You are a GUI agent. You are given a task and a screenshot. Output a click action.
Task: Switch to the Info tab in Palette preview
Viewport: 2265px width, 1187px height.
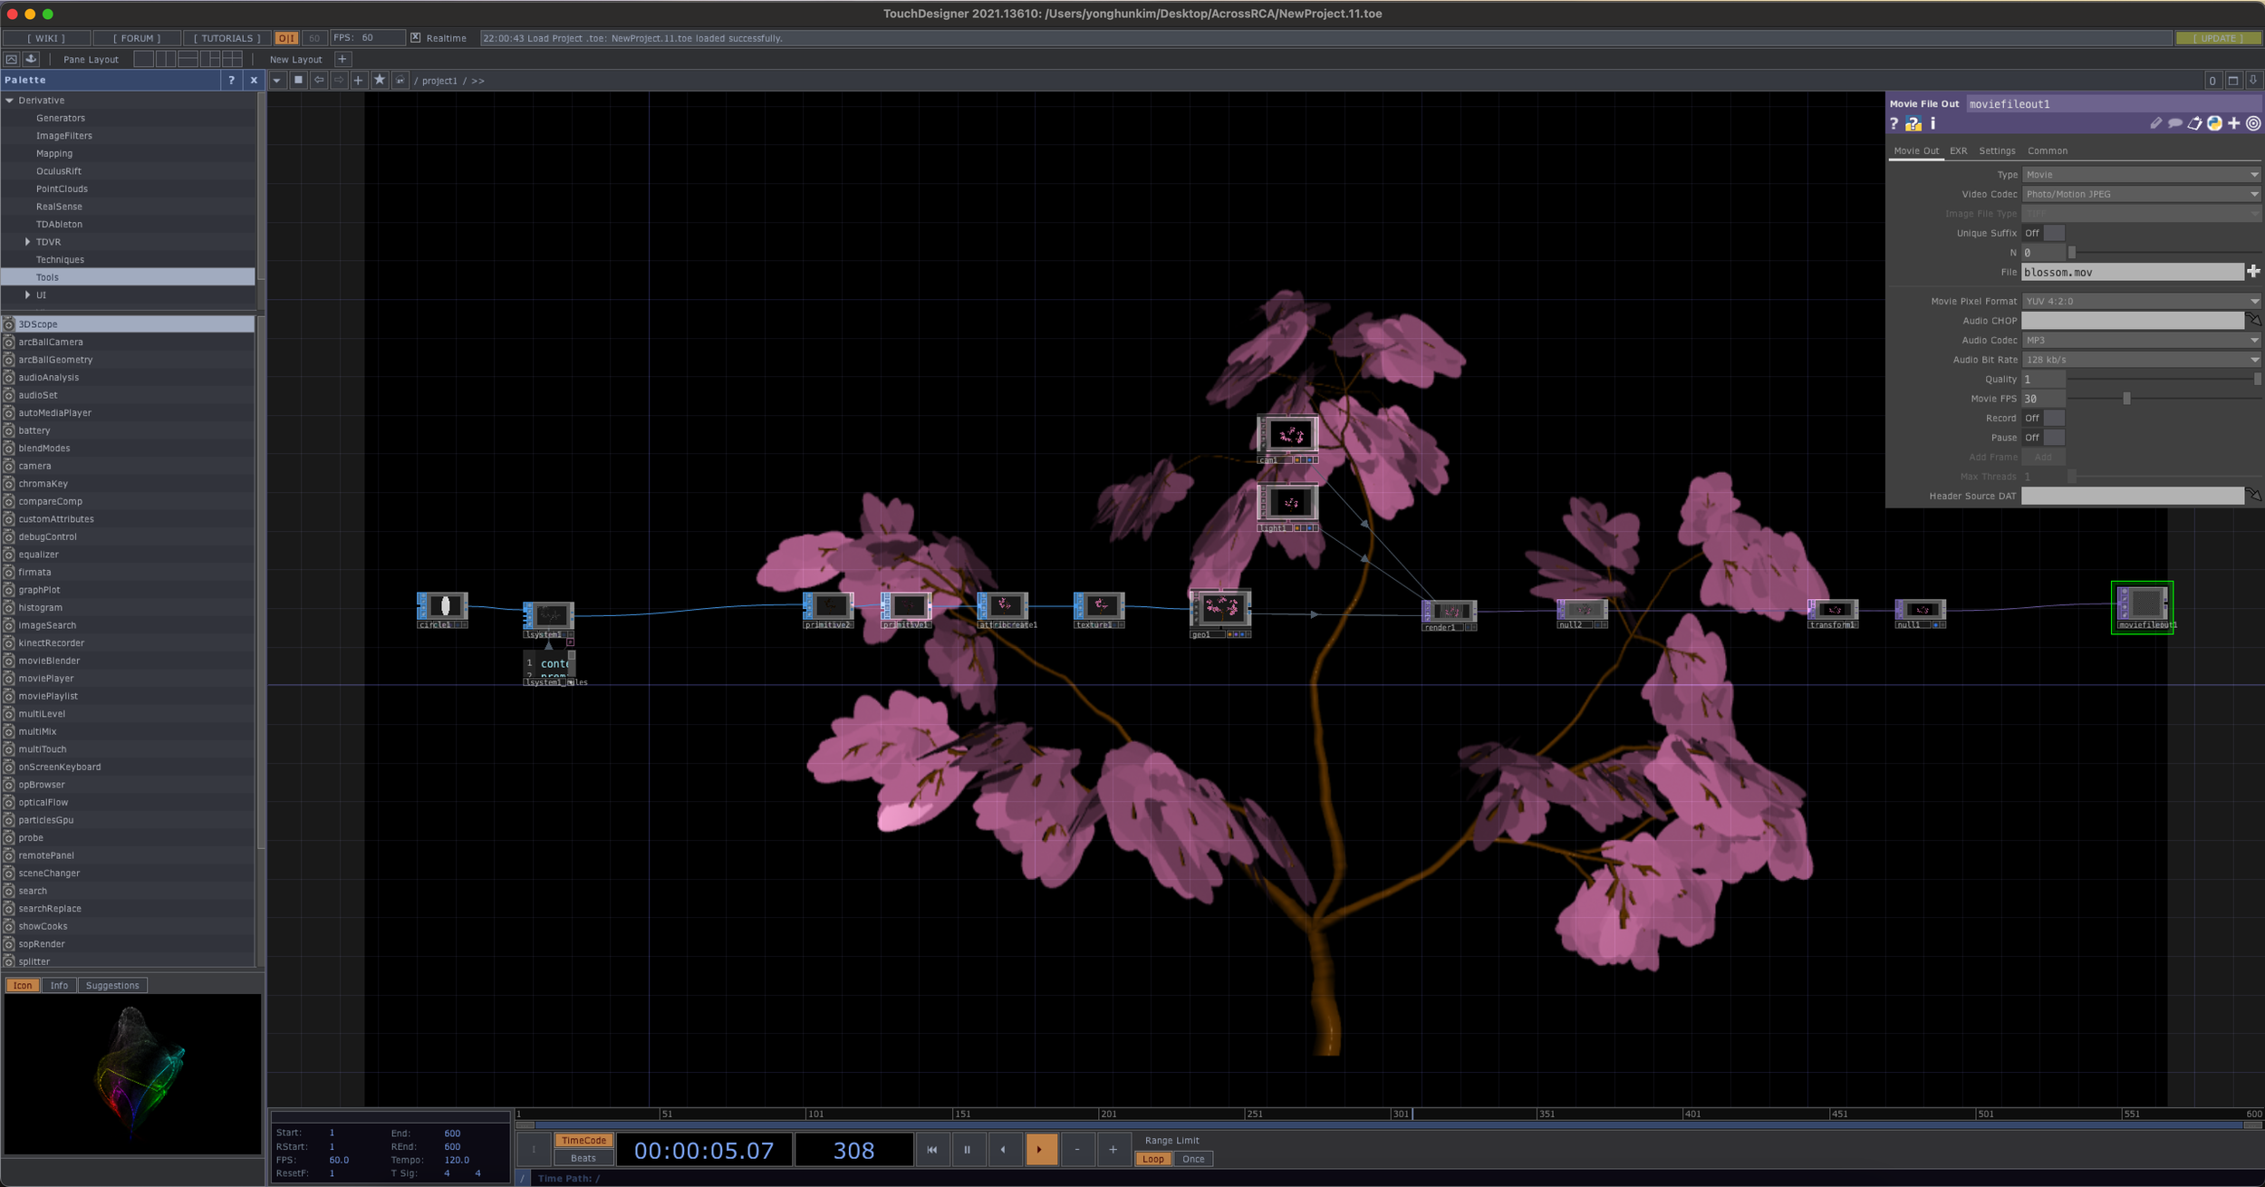[59, 986]
